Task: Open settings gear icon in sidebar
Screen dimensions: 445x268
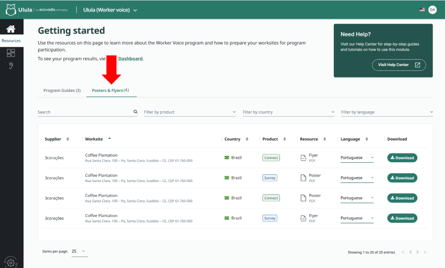Action: click(x=11, y=262)
